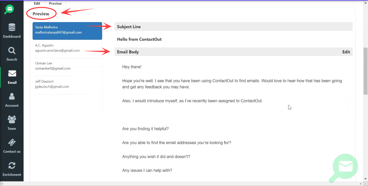Click the Search label in sidebar
This screenshot has height=186, width=368.
pos(12,59)
